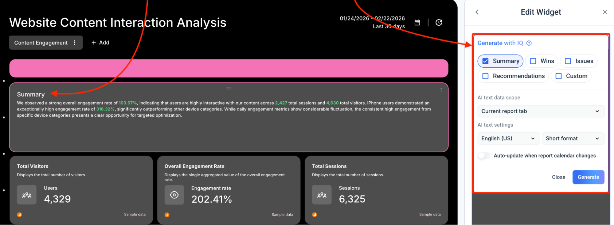This screenshot has width=614, height=225.
Task: Click the refresh report icon
Action: point(439,22)
